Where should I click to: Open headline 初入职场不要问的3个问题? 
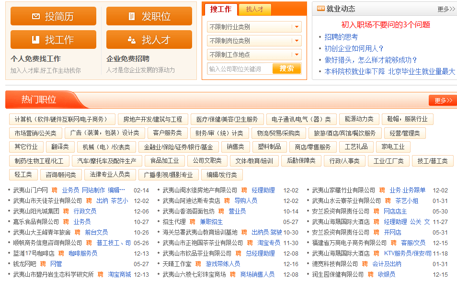pos(386,25)
